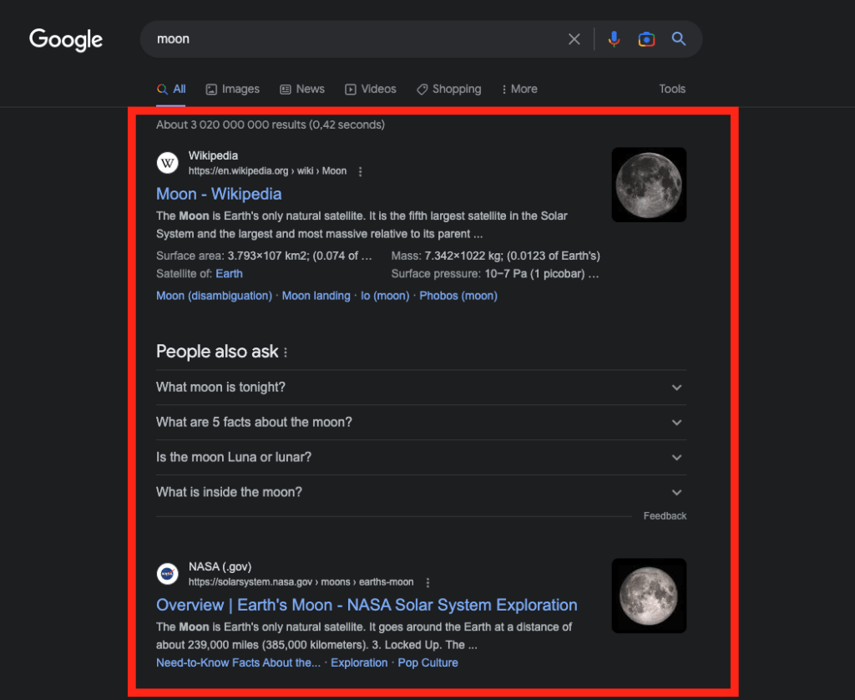
Task: Click the solarsystem.nasa.gov URL breadcrumb
Action: (x=301, y=582)
